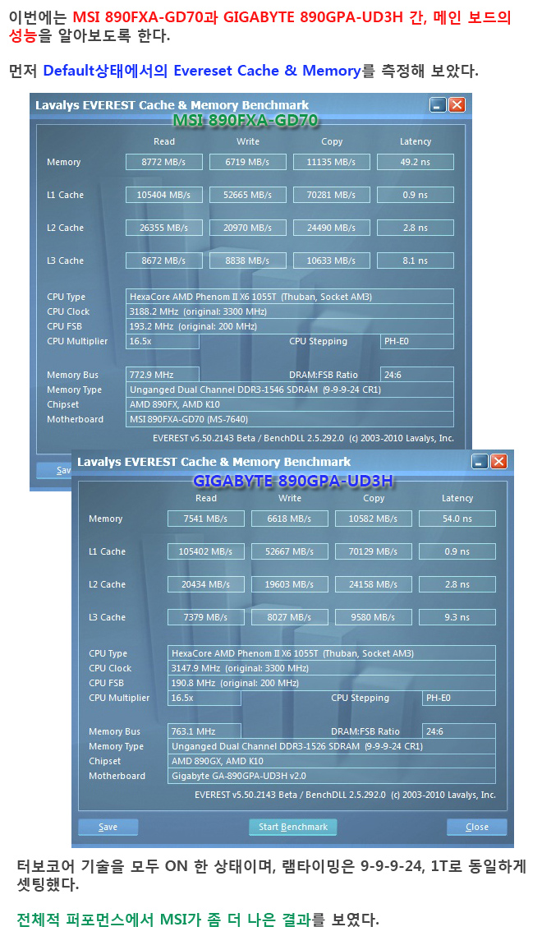The image size is (542, 936).
Task: Click the AMD 890GX, AMD K10 Chipset field
Action: click(x=332, y=761)
